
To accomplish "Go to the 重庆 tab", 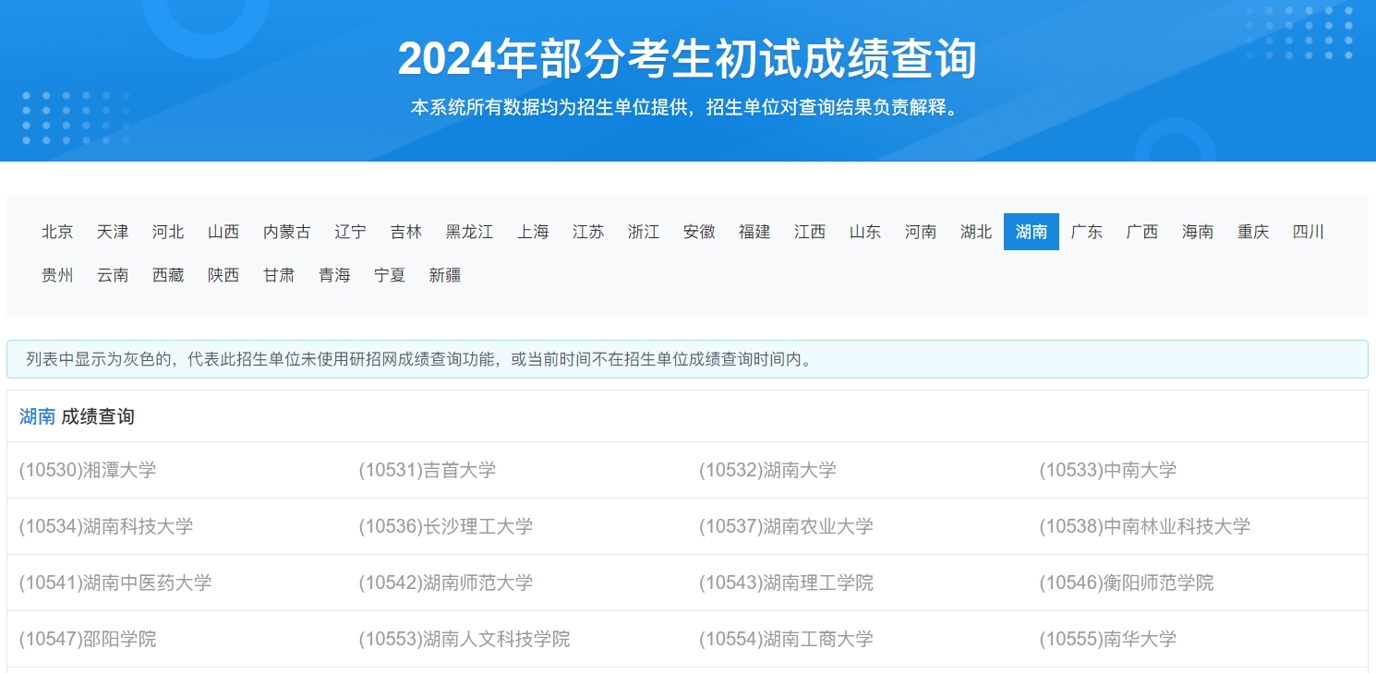I will pos(1253,232).
